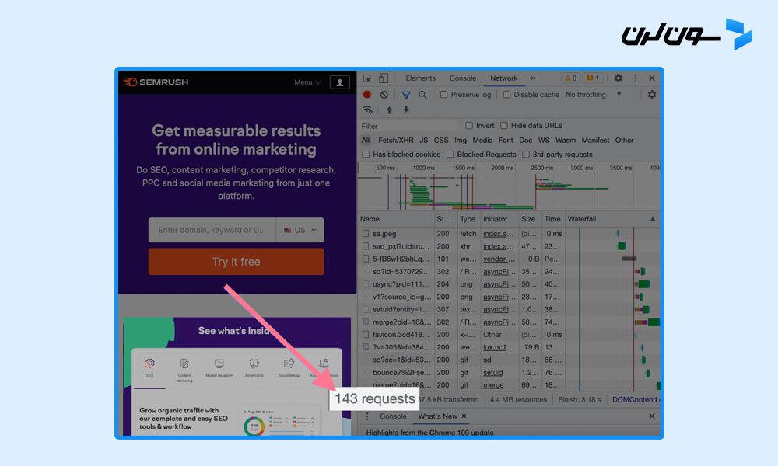Sort by the Name column header
This screenshot has width=778, height=466.
[396, 219]
